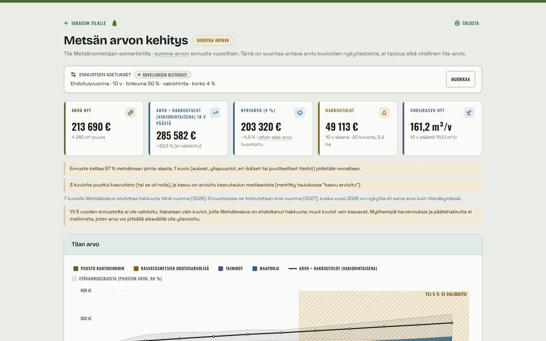Click the 285 582 € value
Image resolution: width=546 pixels, height=341 pixels.
176,135
